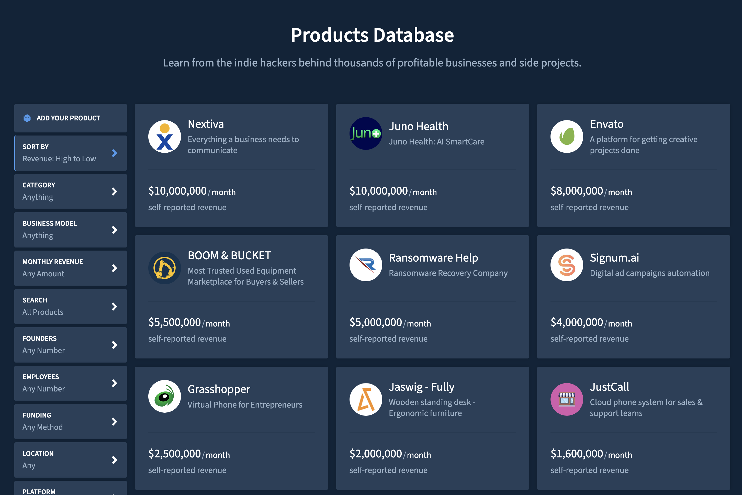Click the JustCall storefront logo
Screen dimensions: 742x495
[x=567, y=399]
